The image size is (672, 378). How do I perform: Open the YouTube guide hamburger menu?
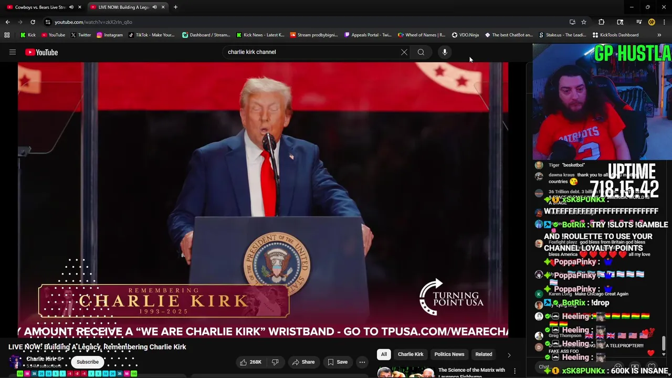pyautogui.click(x=13, y=52)
